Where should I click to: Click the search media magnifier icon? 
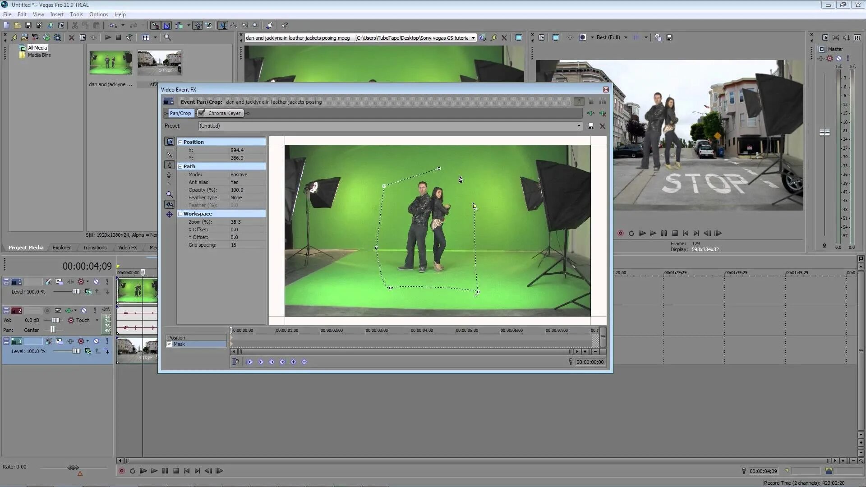point(167,37)
